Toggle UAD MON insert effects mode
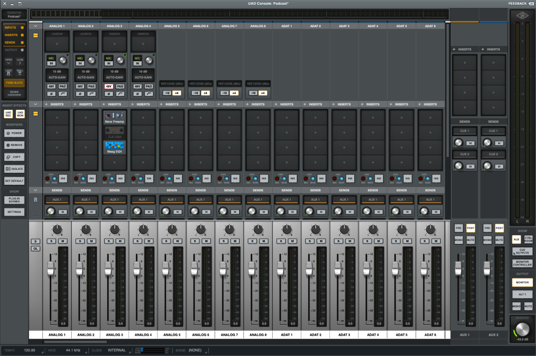The width and height of the screenshot is (536, 356). 20,114
